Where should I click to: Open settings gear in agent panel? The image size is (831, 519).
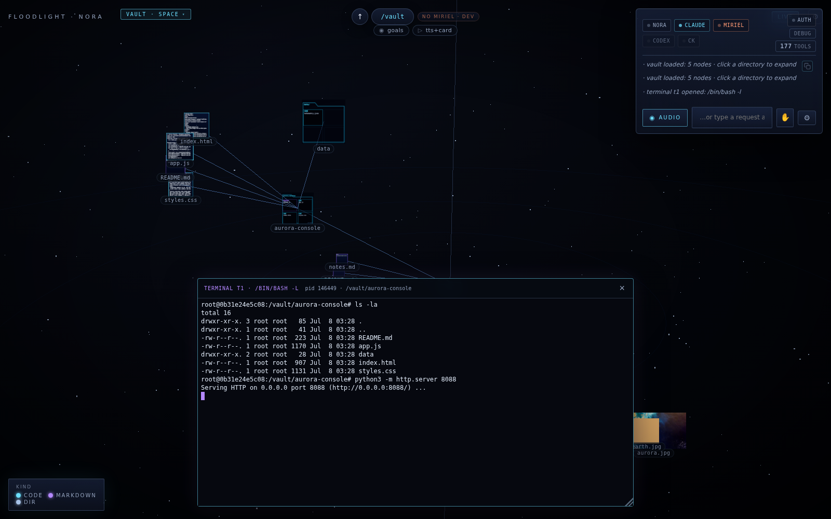coord(807,118)
